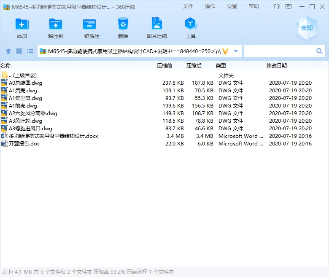This screenshot has height=277, width=329.
Task: Expand the path history dropdown arrow
Action: point(236,51)
